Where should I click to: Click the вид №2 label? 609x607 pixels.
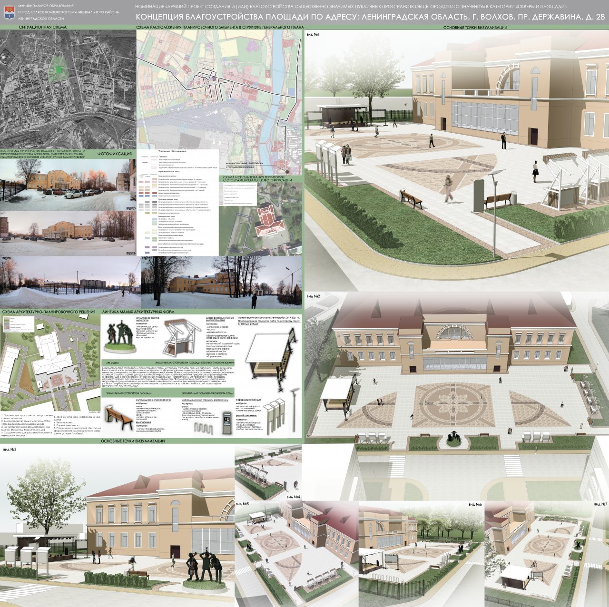(x=313, y=296)
